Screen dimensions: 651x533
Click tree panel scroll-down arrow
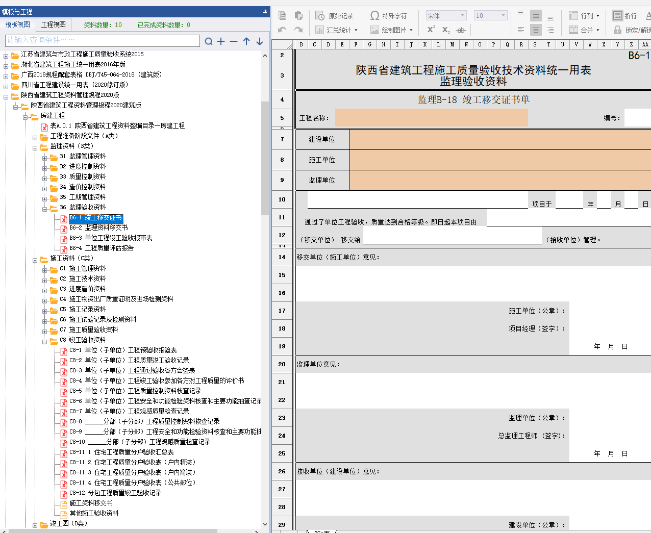265,524
